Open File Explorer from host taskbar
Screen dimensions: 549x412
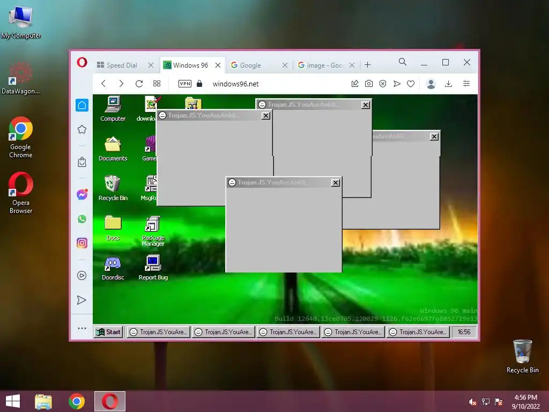pyautogui.click(x=43, y=401)
